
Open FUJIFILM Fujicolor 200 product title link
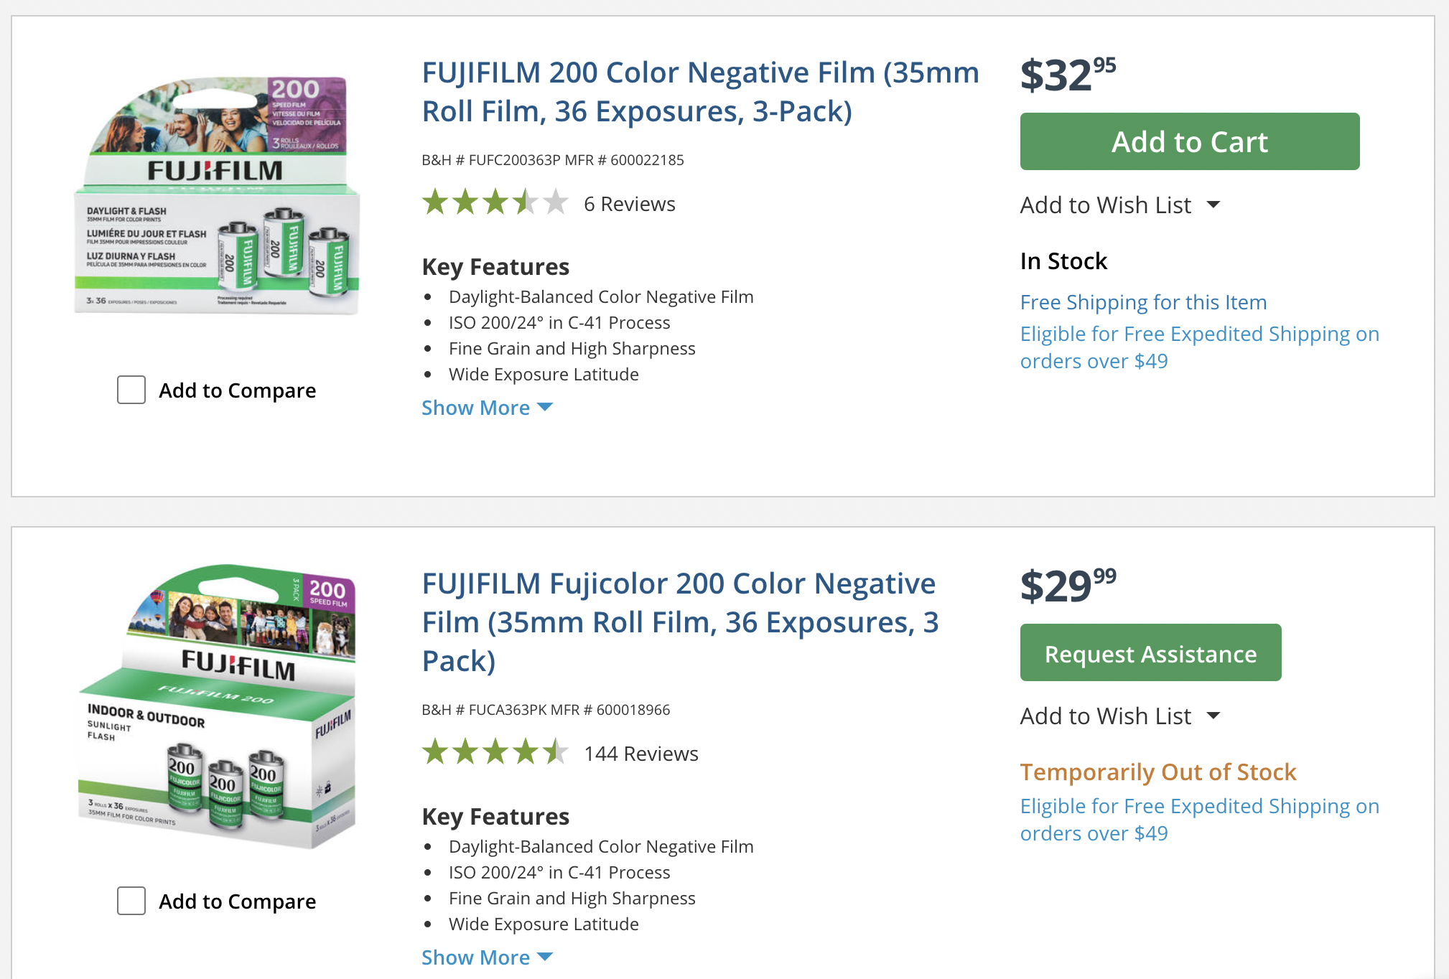[x=679, y=622]
